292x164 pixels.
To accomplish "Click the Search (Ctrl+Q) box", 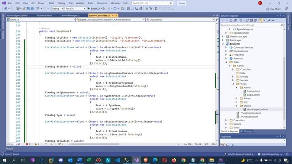I will pyautogui.click(x=152, y=3).
